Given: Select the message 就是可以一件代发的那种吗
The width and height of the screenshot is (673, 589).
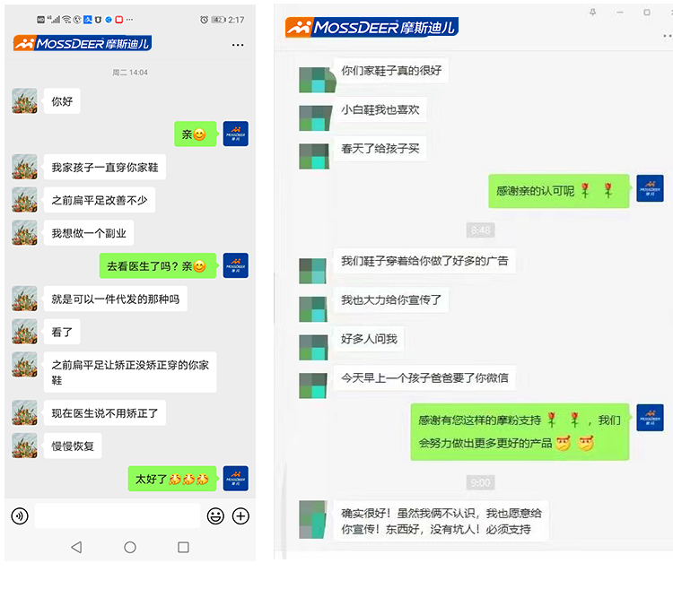Looking at the screenshot, I should (116, 299).
